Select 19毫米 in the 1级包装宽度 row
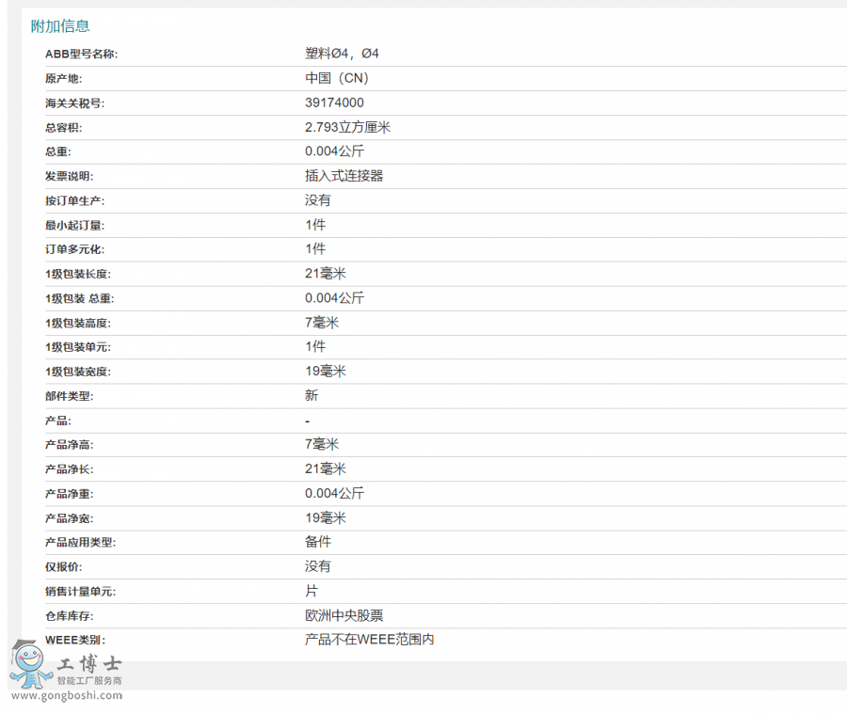 click(326, 371)
